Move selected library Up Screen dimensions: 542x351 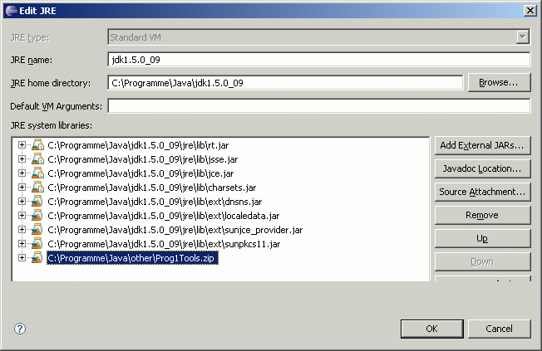click(482, 238)
